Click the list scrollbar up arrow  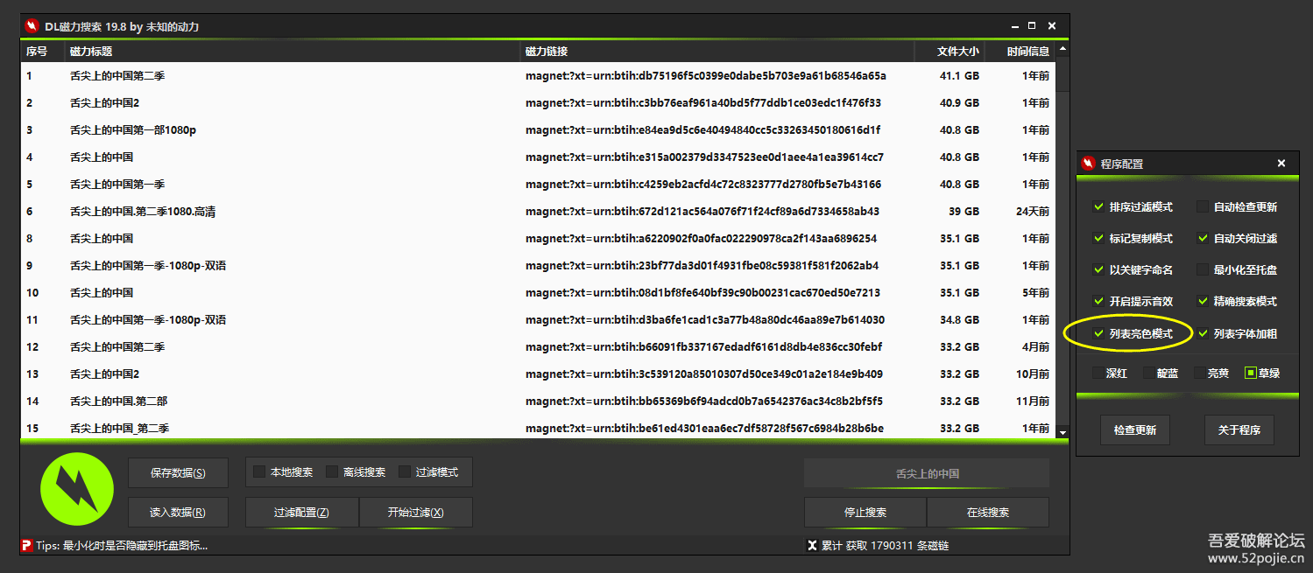click(1062, 49)
